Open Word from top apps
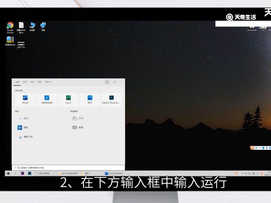The width and height of the screenshot is (271, 203). (25, 100)
